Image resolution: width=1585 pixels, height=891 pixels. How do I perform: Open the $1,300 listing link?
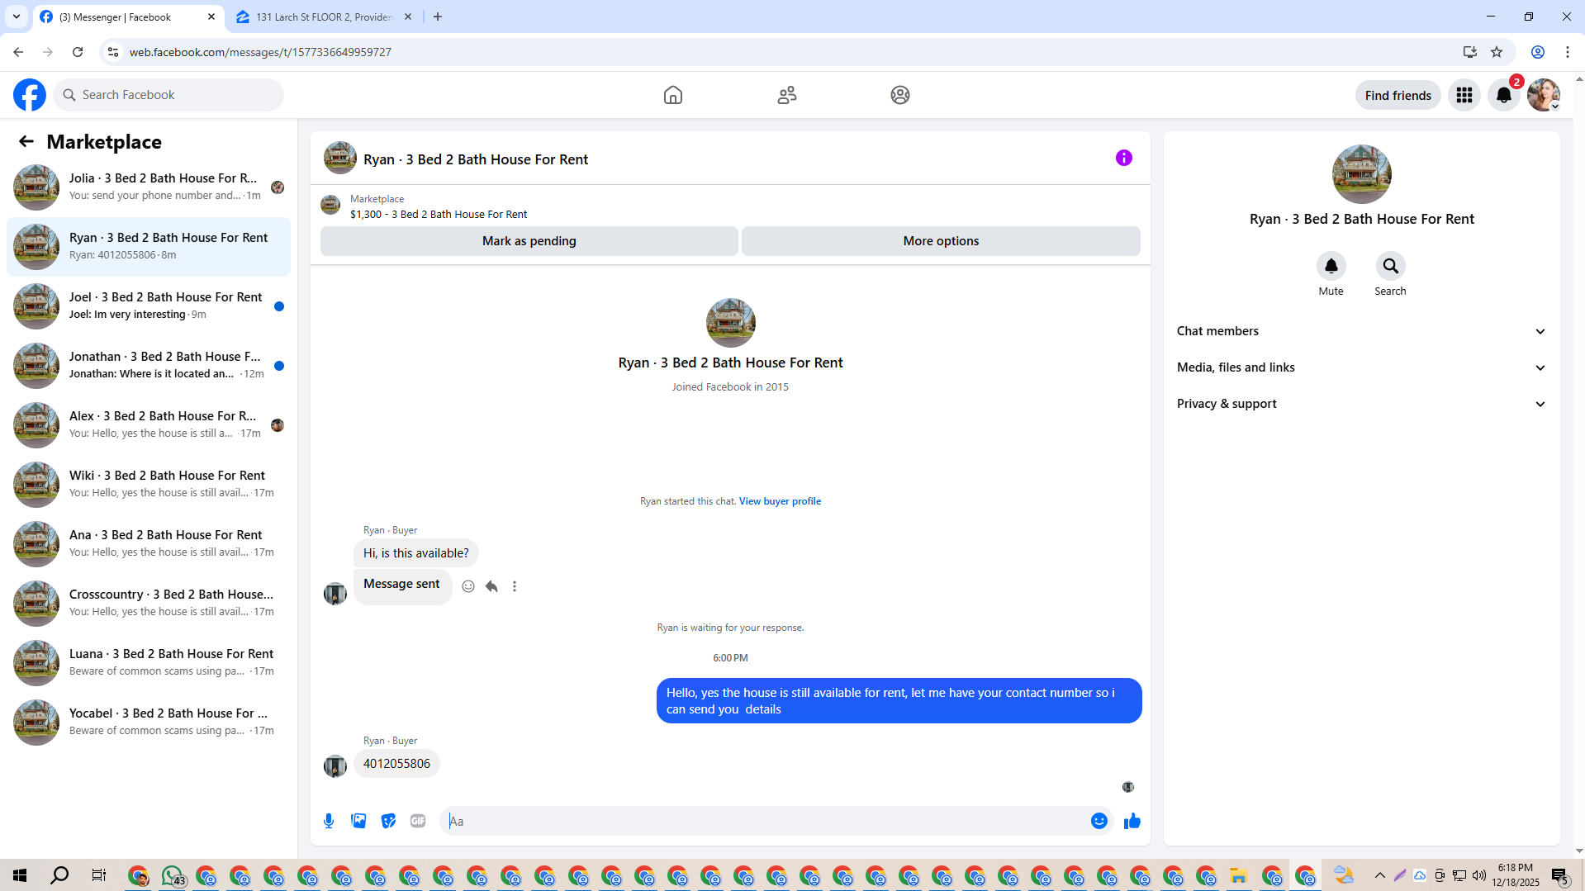tap(439, 215)
